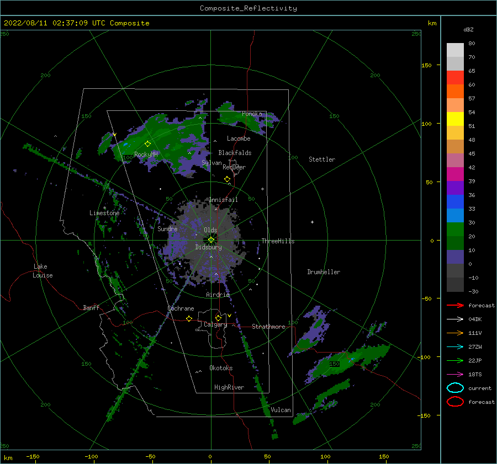This screenshot has width=497, height=464.
Task: Select the Lake Louise label
Action: pos(43,271)
